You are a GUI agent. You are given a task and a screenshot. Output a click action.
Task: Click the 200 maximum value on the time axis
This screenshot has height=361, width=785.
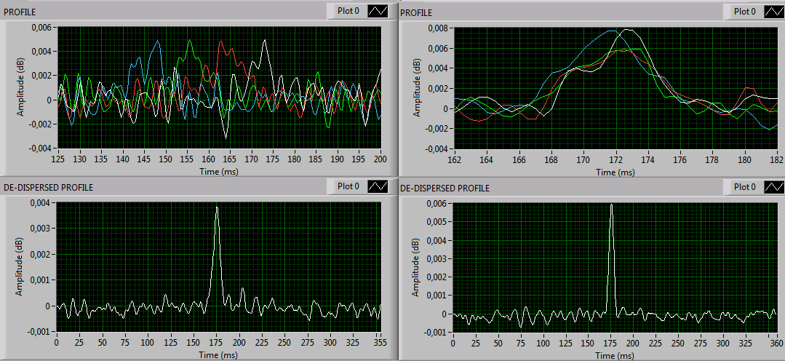pyautogui.click(x=380, y=159)
